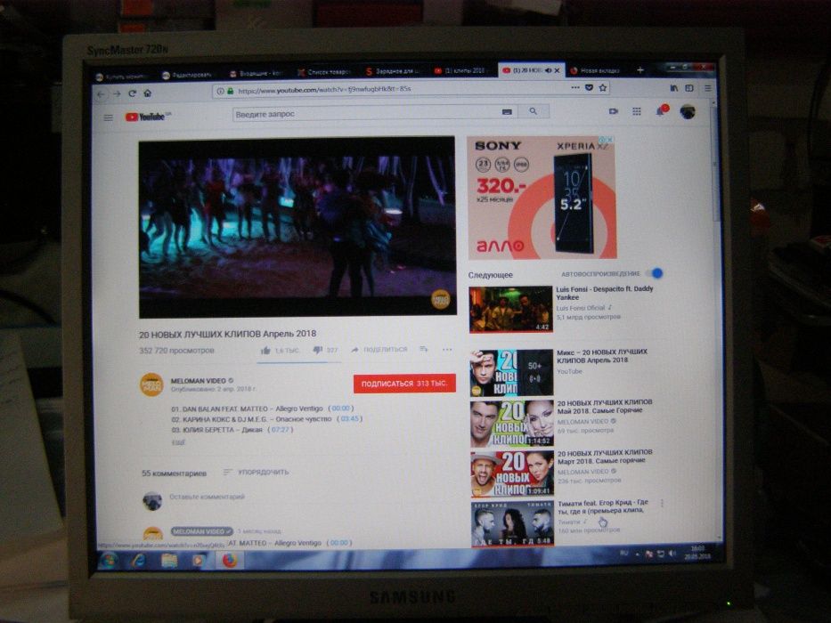This screenshot has width=831, height=623.
Task: Switch to the Редактировать tab
Action: click(187, 76)
